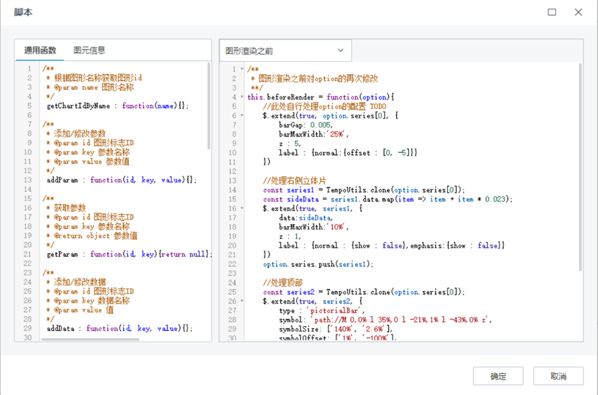598x395 pixels.
Task: Collapse the $.extend block at line 6
Action: [x=243, y=115]
